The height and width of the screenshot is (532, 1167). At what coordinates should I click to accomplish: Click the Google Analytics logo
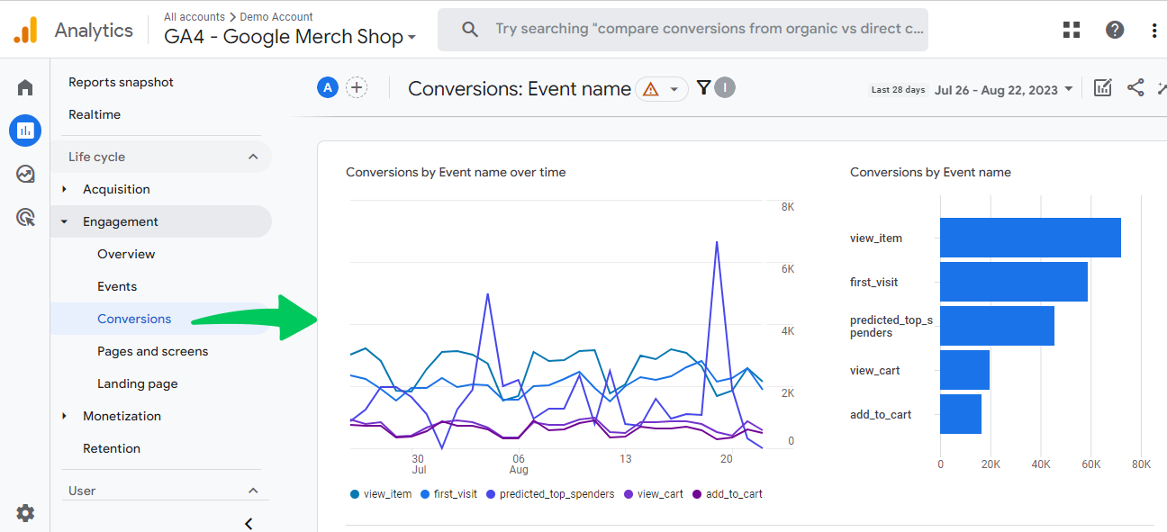pos(25,31)
